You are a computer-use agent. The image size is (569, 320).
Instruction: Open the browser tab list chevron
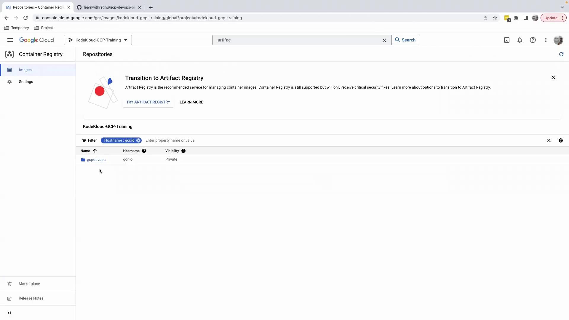tap(562, 7)
